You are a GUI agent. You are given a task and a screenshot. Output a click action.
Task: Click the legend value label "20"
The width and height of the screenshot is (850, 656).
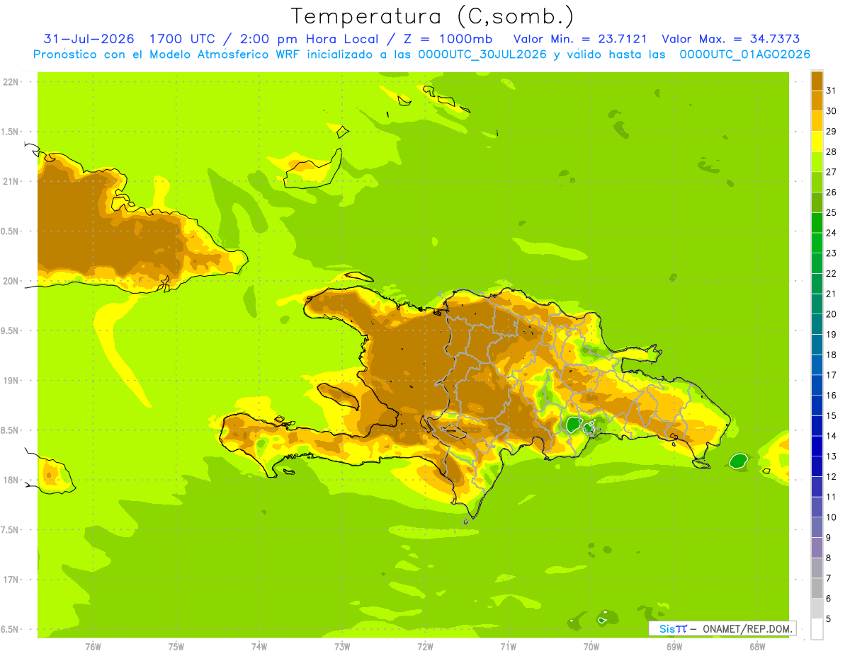point(831,314)
